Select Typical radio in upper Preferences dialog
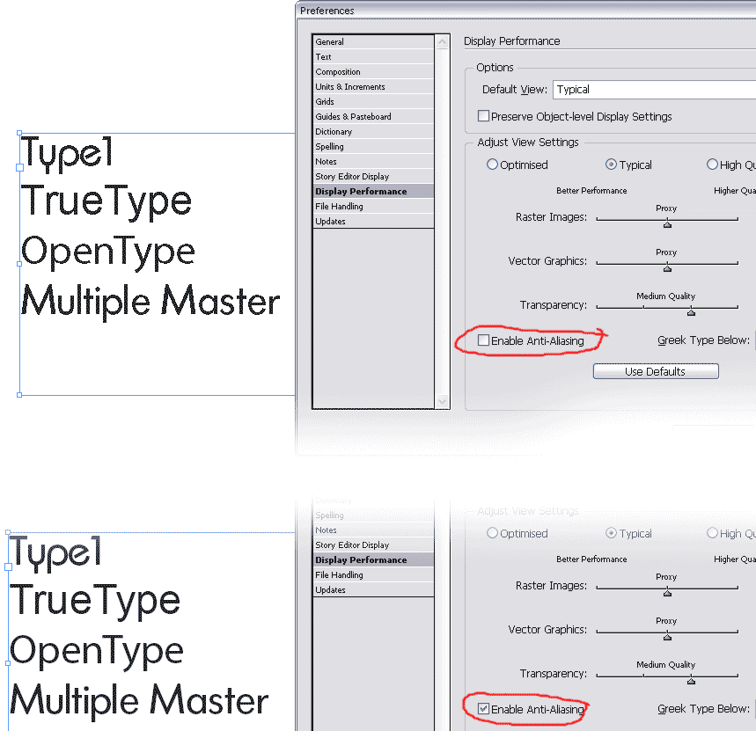This screenshot has height=731, width=756. (611, 164)
